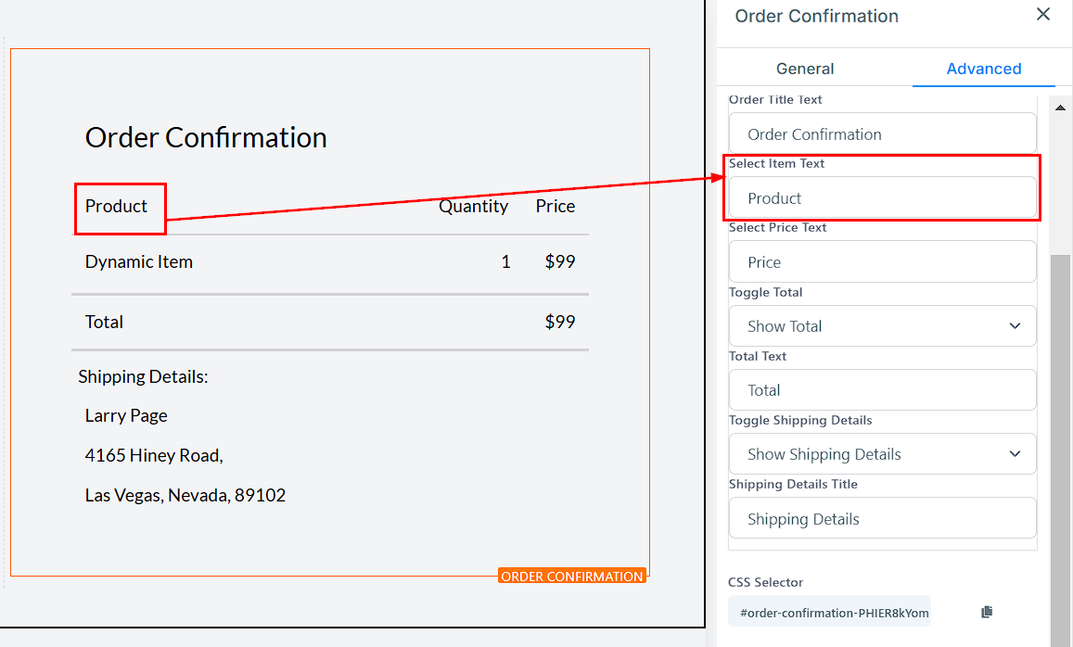Select the Larry Page shipping name

pyautogui.click(x=126, y=416)
